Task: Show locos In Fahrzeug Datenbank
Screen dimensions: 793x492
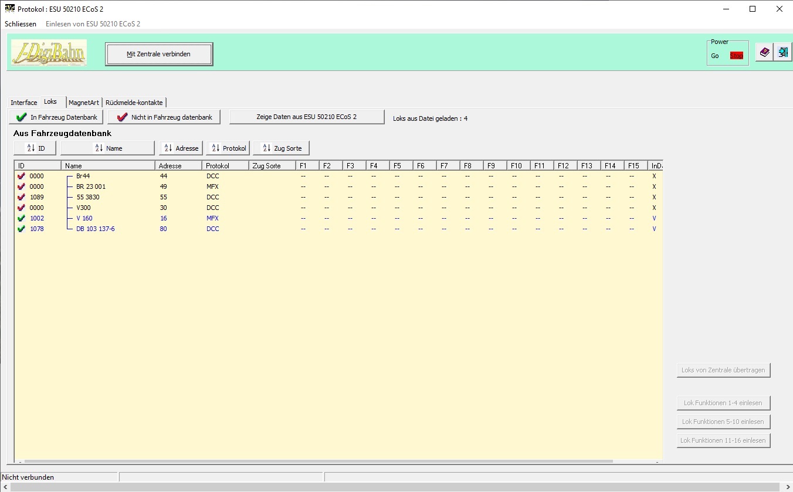Action: [56, 117]
